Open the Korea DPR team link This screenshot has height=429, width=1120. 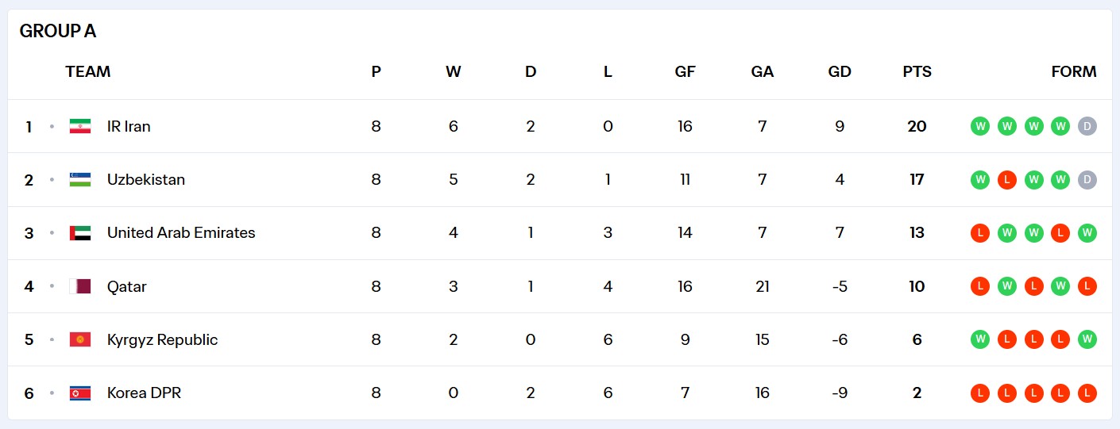click(x=144, y=393)
